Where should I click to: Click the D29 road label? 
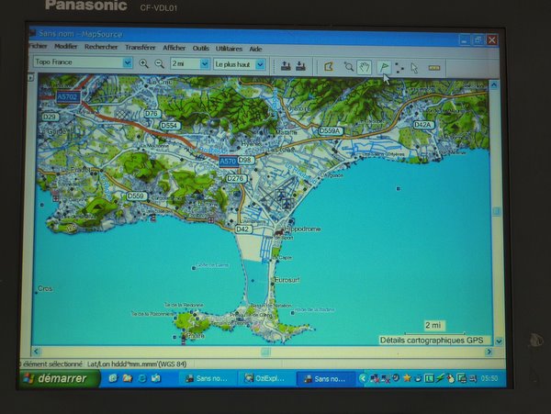pyautogui.click(x=50, y=117)
